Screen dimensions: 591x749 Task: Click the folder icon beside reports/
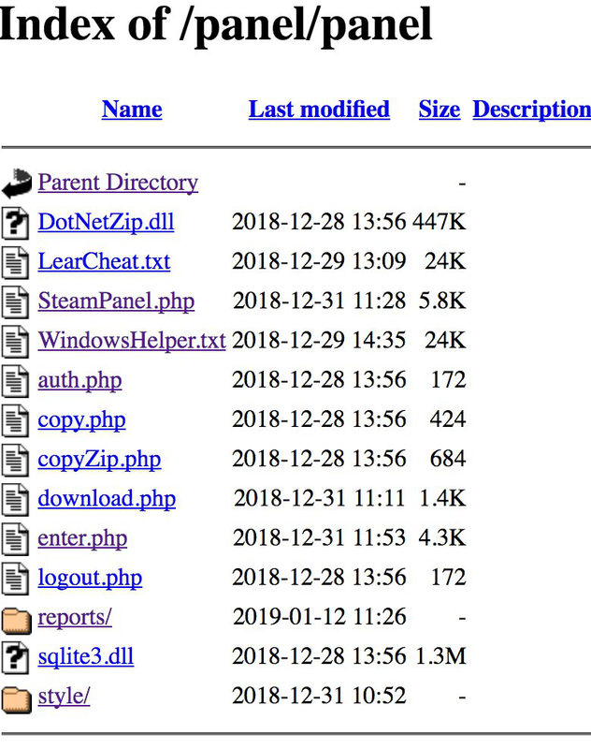16,619
